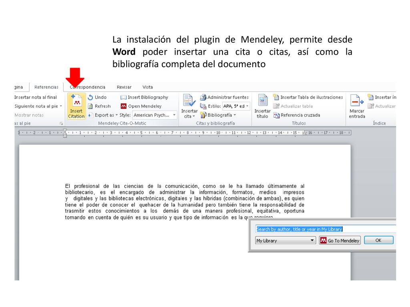Open the Revisar tab
The image size is (410, 307).
click(124, 87)
